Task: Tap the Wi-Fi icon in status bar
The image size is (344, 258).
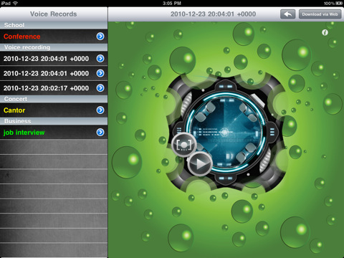Action: pyautogui.click(x=15, y=4)
